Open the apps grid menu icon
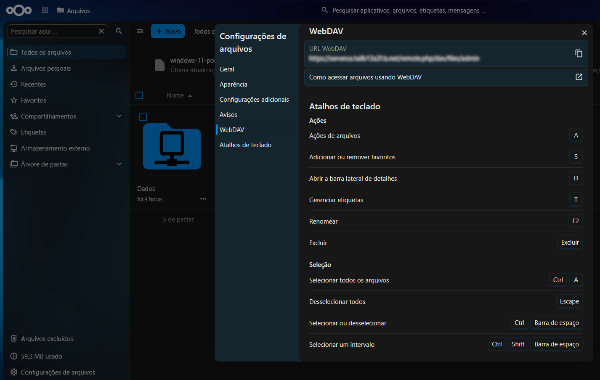This screenshot has height=380, width=600. pyautogui.click(x=45, y=10)
